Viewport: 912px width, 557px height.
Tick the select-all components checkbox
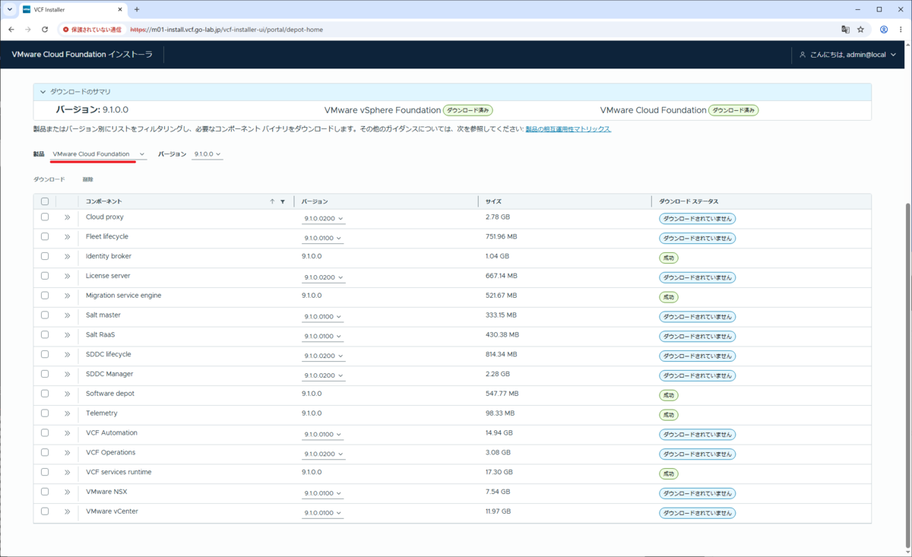(45, 201)
